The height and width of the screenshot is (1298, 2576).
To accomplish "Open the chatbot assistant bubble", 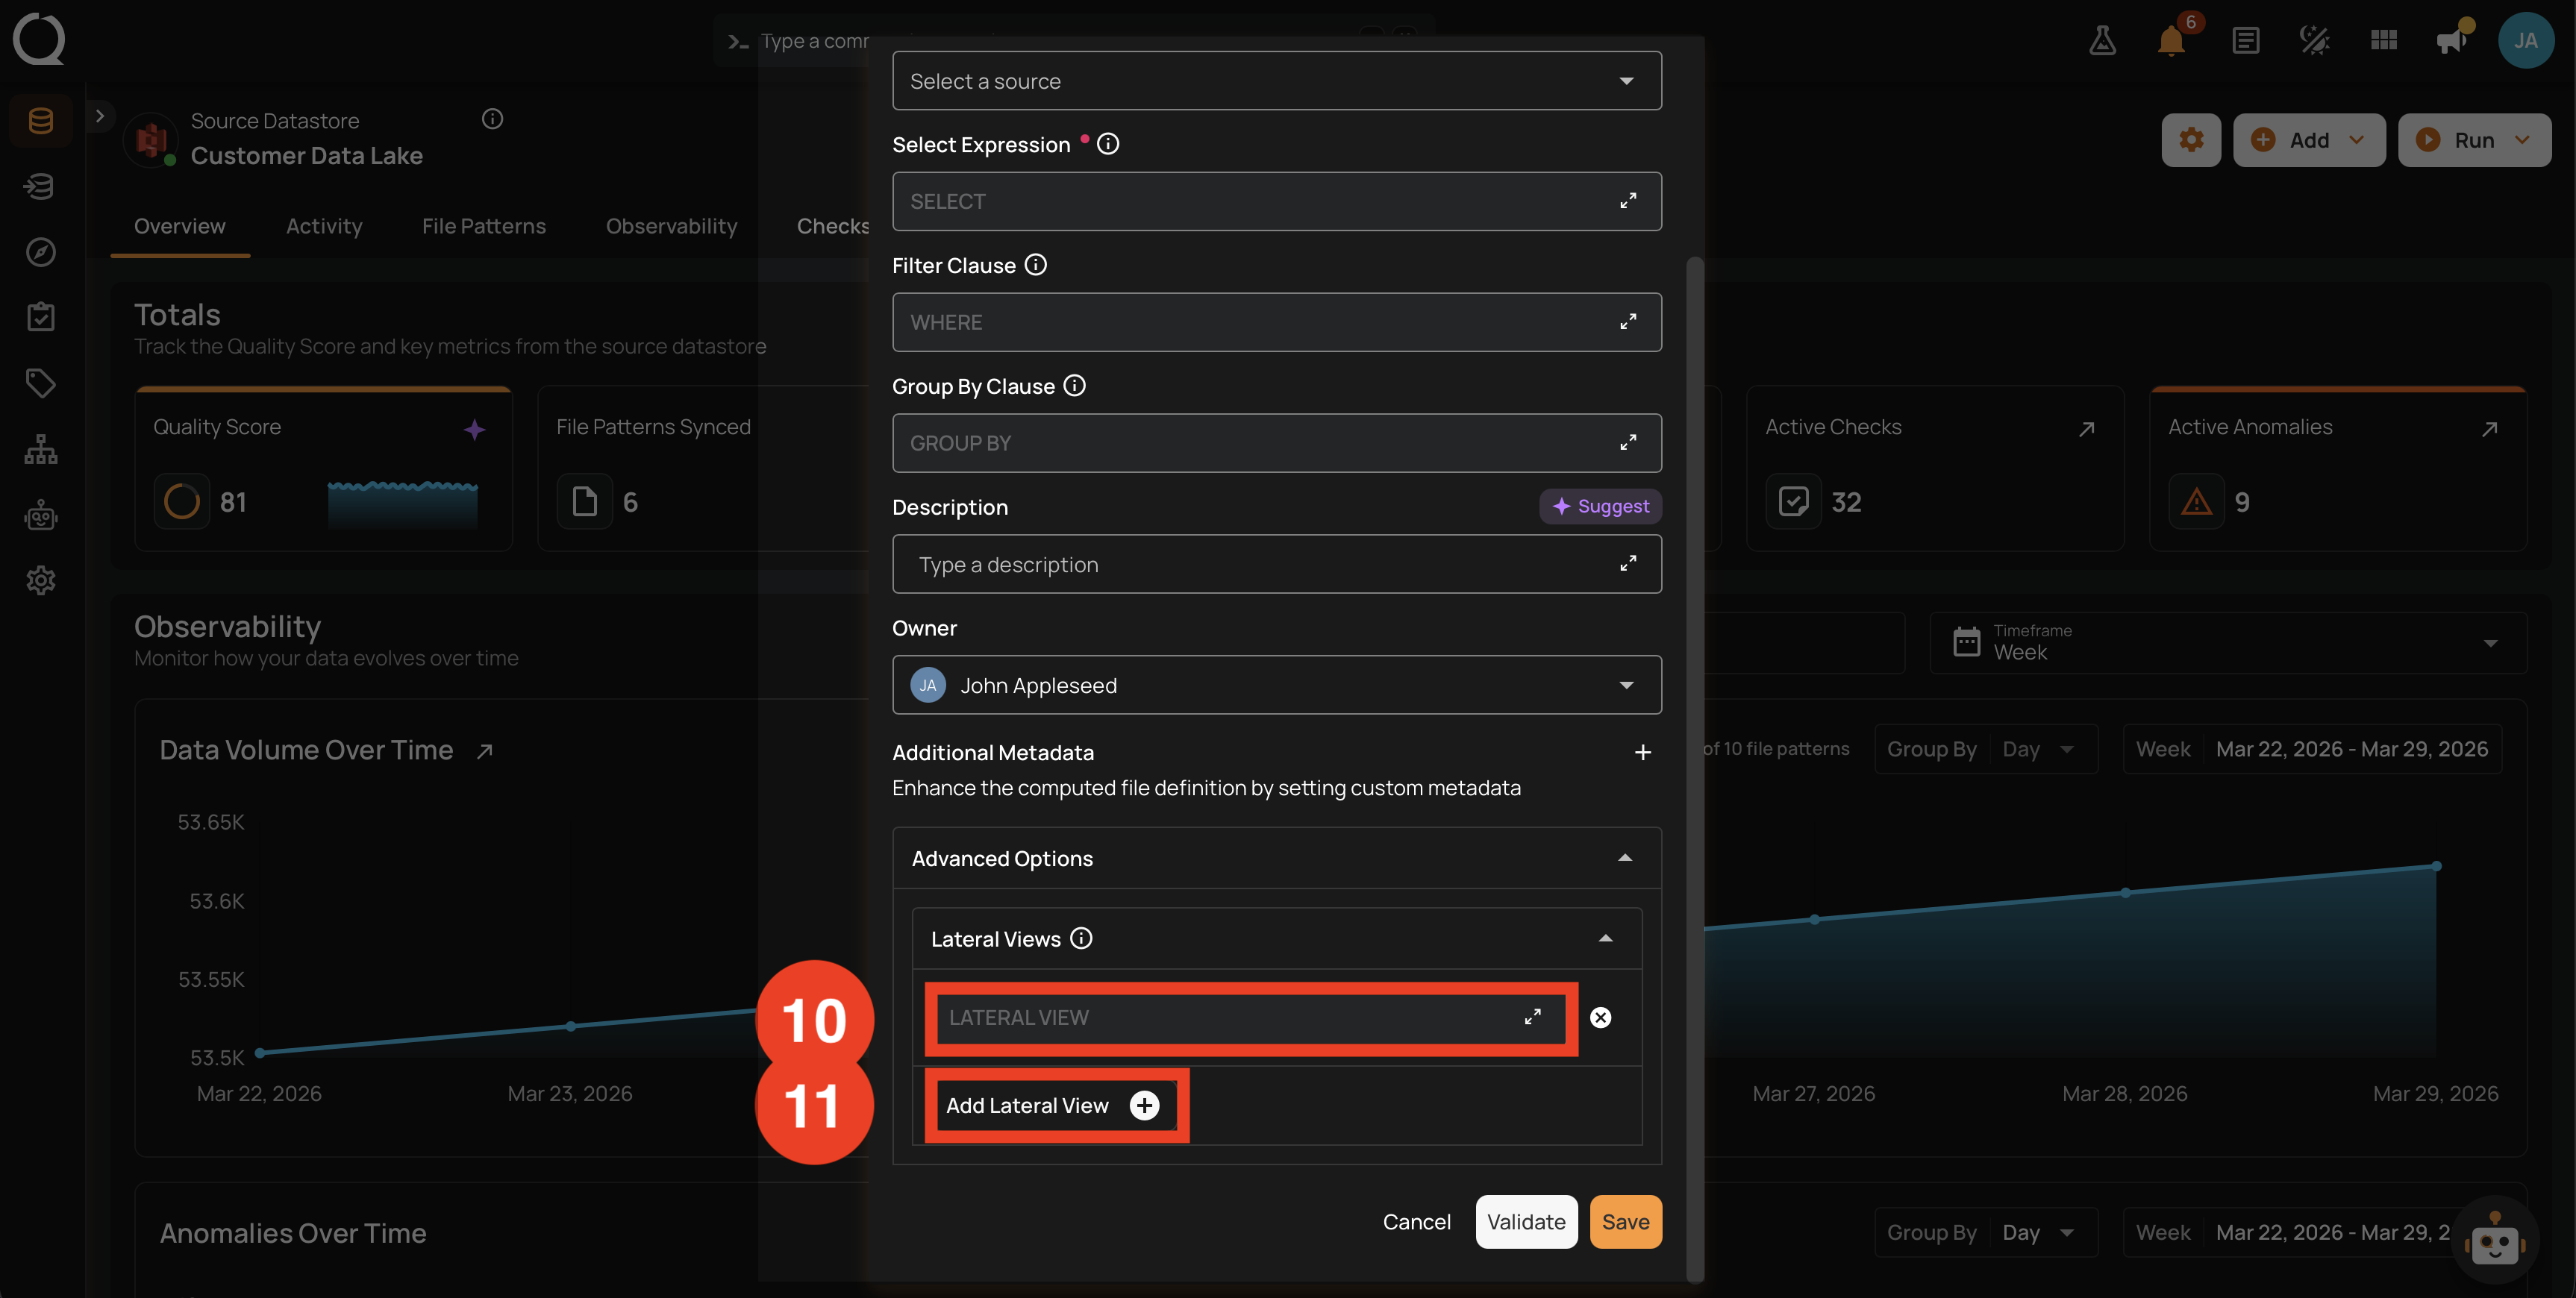I will click(2494, 1241).
